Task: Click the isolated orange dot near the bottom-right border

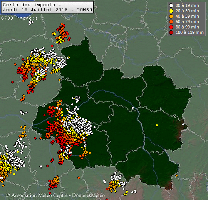Action: point(176,176)
